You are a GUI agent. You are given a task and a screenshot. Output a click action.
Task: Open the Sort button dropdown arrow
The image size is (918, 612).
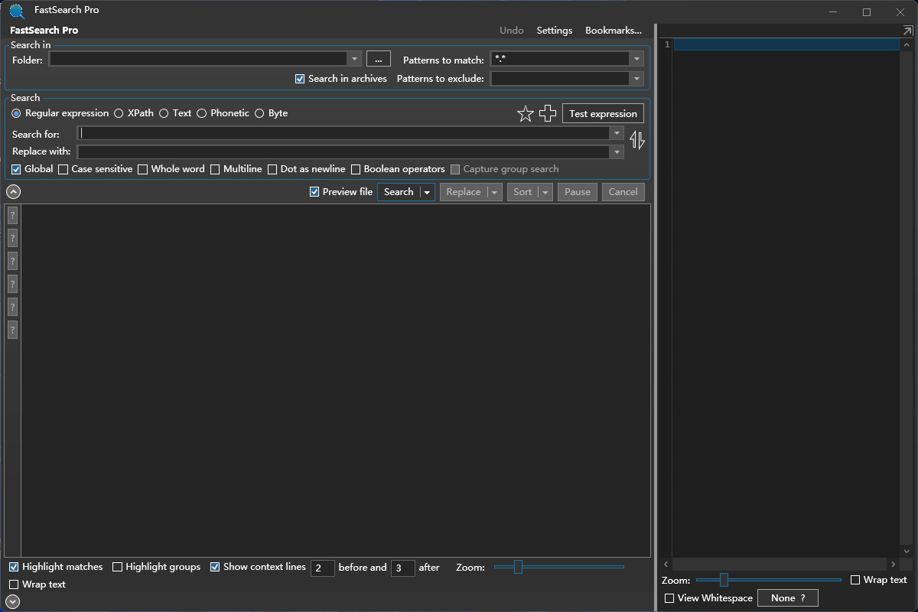tap(545, 192)
